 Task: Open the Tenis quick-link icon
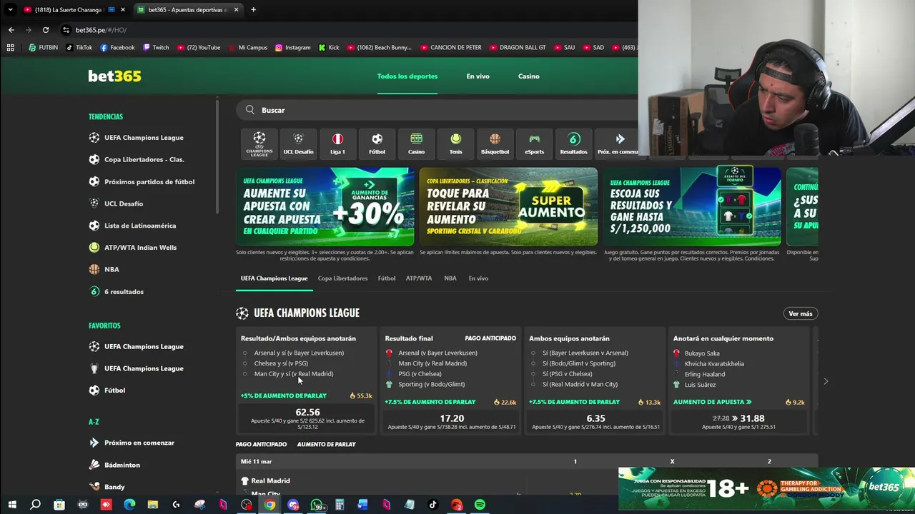click(x=455, y=143)
